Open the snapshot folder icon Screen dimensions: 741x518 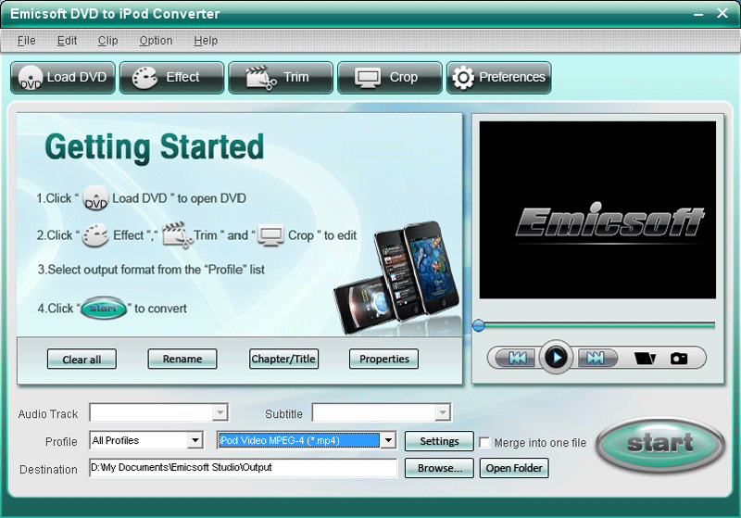(645, 359)
